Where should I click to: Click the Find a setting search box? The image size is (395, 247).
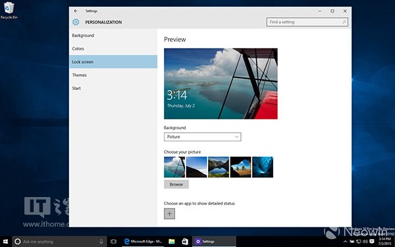(307, 22)
